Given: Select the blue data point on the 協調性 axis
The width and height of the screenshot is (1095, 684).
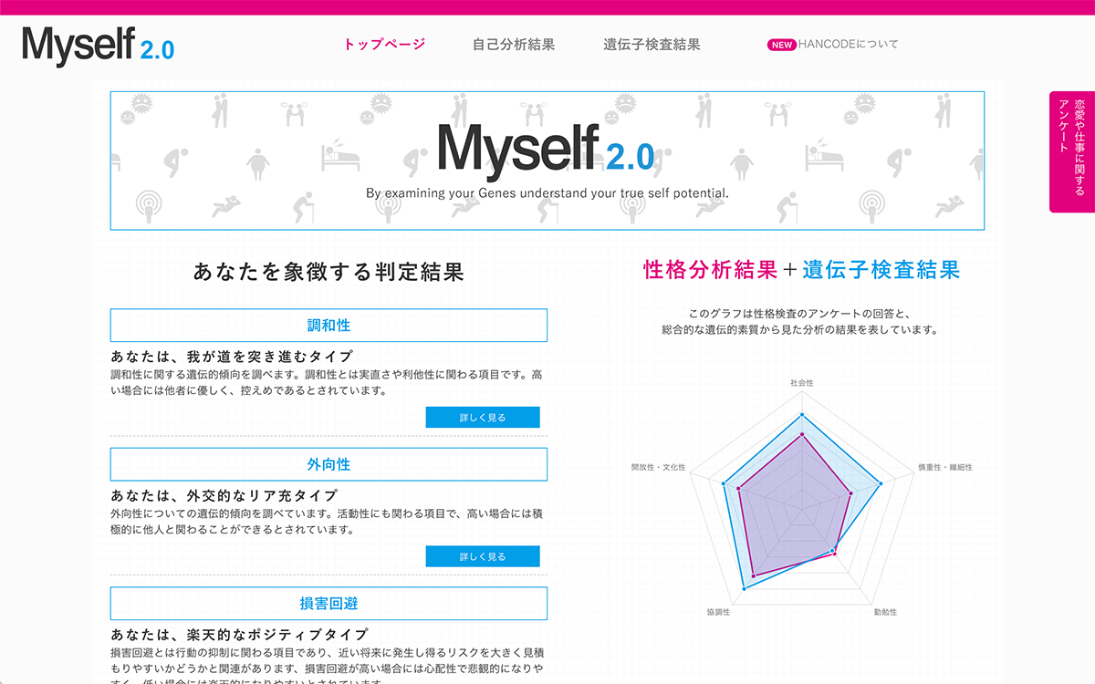Looking at the screenshot, I should [x=745, y=589].
